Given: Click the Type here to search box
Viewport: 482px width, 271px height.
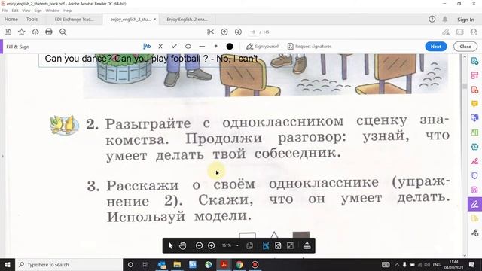Looking at the screenshot, I should click(69, 264).
